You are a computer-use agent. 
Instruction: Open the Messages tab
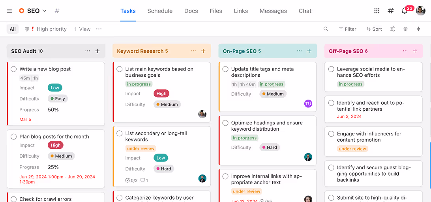273,11
